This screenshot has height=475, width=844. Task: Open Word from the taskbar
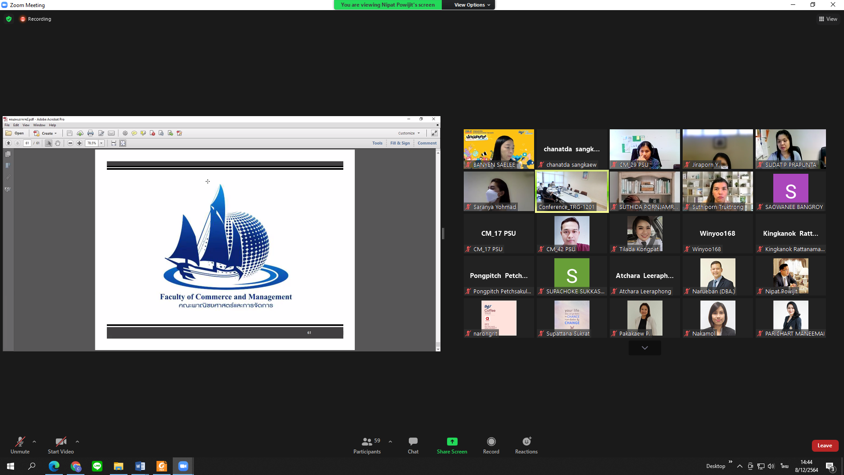point(140,466)
